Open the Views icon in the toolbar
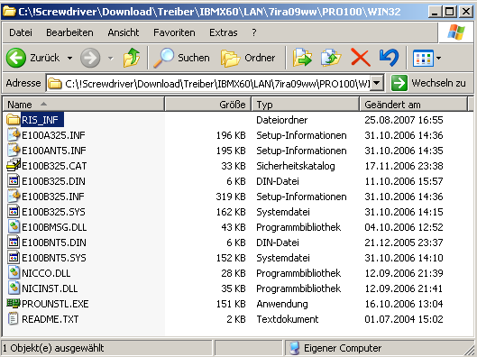 point(423,58)
